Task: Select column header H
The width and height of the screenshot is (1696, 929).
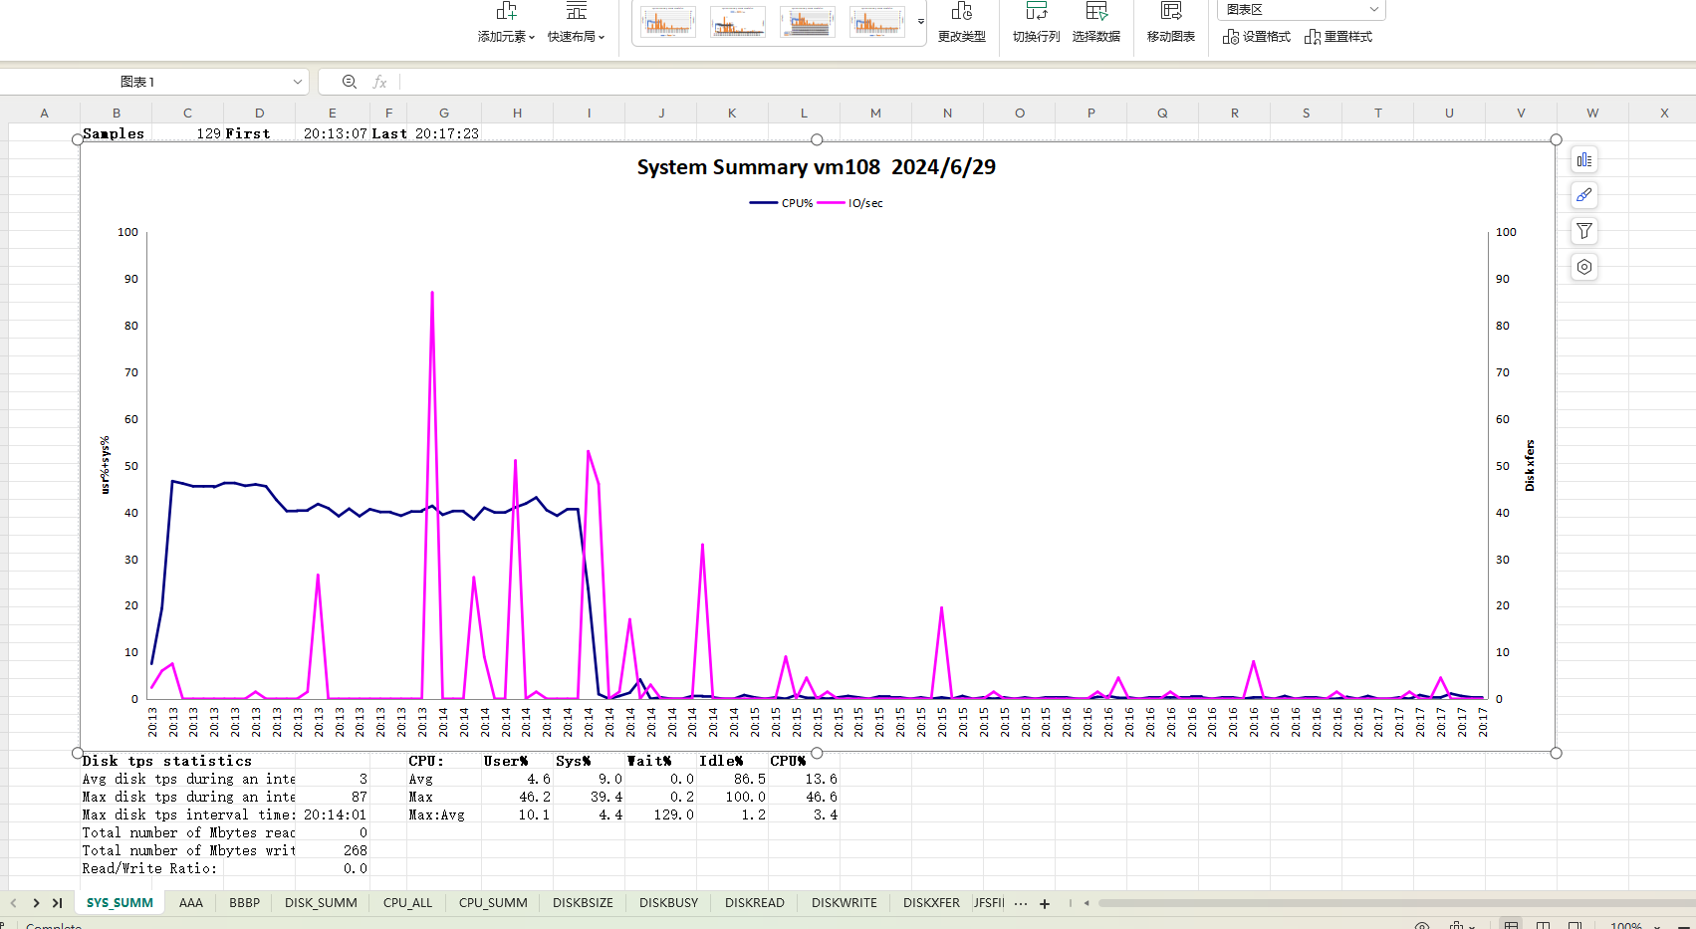Action: click(517, 113)
